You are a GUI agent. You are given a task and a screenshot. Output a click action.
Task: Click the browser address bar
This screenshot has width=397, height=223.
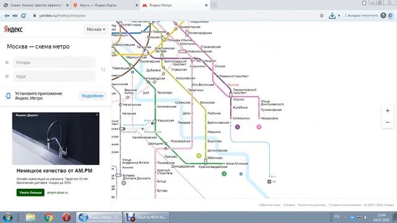coord(175,15)
